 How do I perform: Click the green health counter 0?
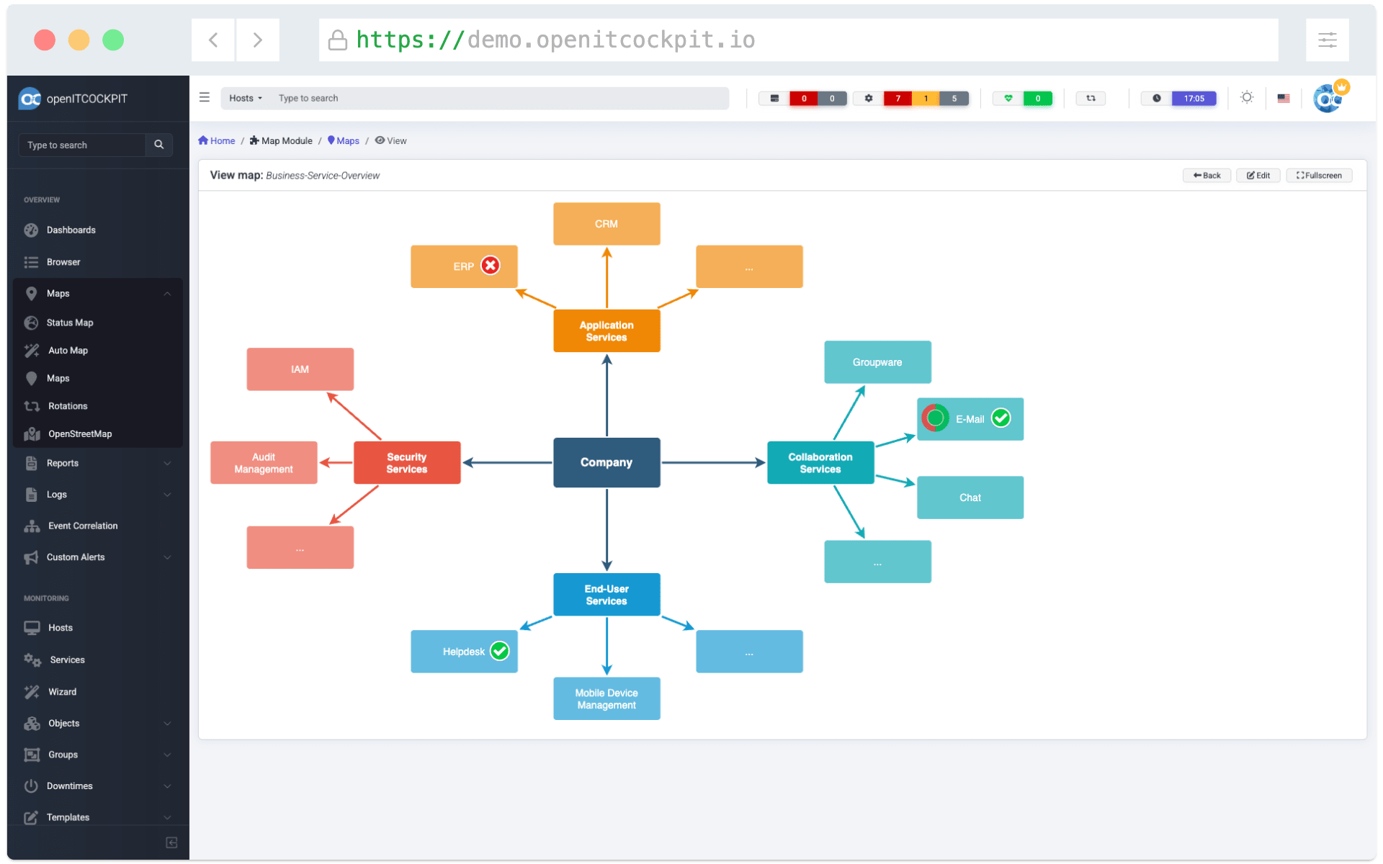click(1038, 99)
